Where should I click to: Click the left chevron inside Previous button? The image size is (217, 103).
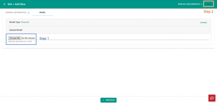coord(103,100)
